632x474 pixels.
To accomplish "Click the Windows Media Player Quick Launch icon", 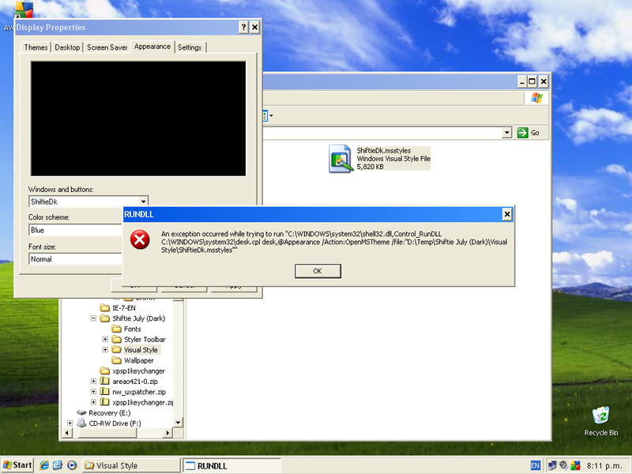I will 72,465.
